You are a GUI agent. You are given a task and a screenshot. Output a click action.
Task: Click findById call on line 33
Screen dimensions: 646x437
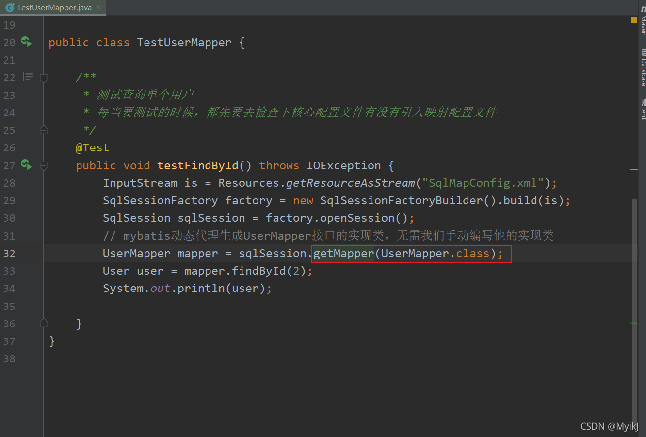coord(258,271)
